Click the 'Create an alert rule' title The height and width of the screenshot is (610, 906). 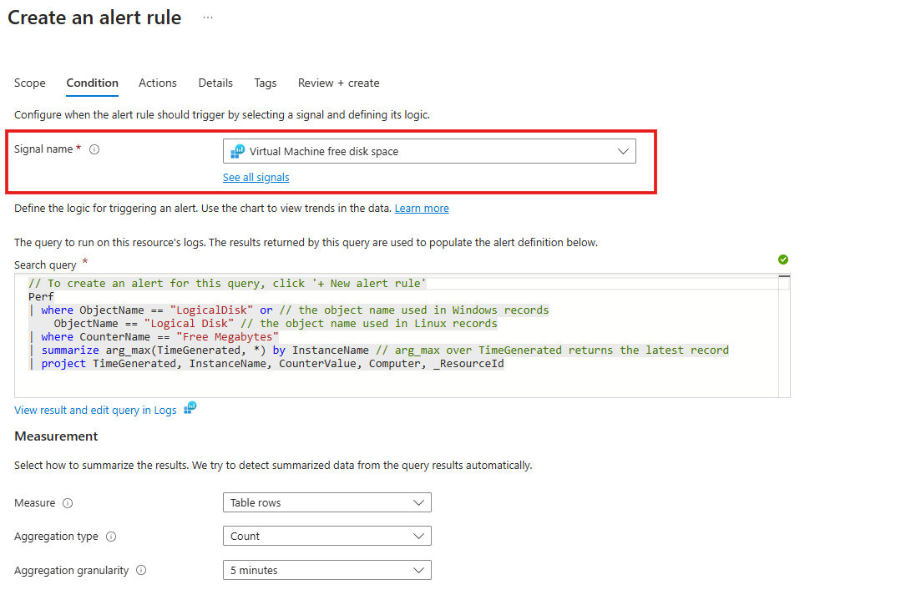[94, 18]
